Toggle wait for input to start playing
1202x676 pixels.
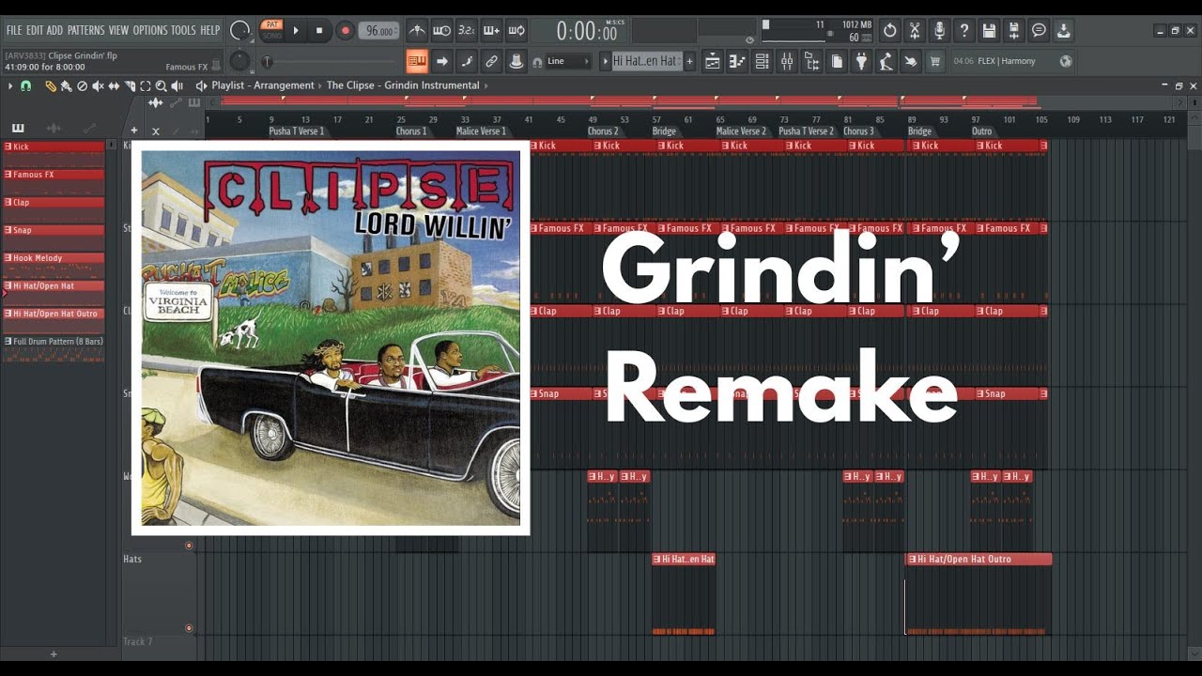[441, 30]
